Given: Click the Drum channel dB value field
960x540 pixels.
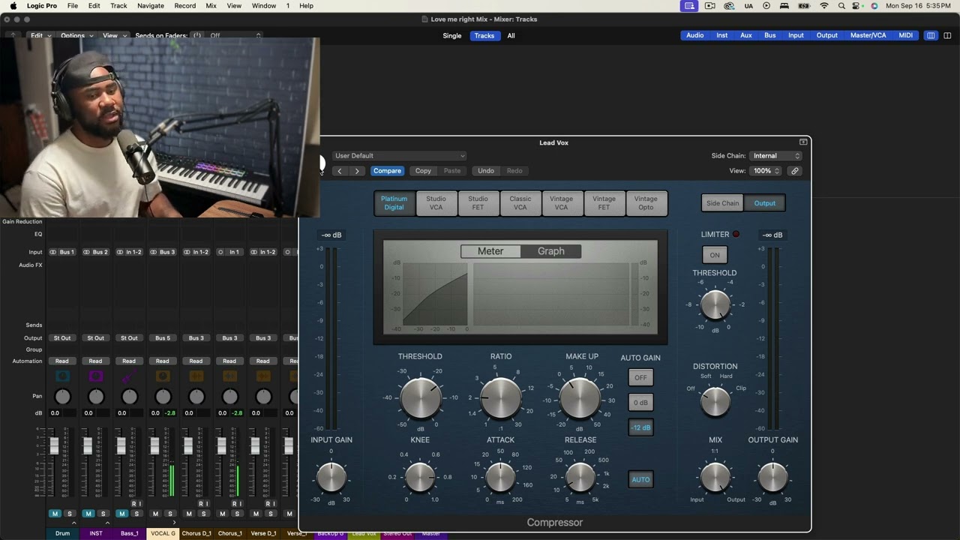Looking at the screenshot, I should pos(55,413).
